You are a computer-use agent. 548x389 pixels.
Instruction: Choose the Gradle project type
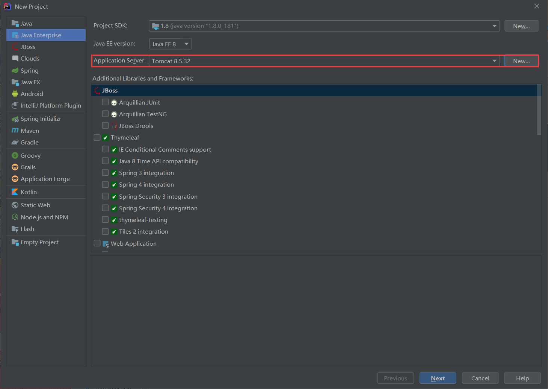[x=46, y=142]
